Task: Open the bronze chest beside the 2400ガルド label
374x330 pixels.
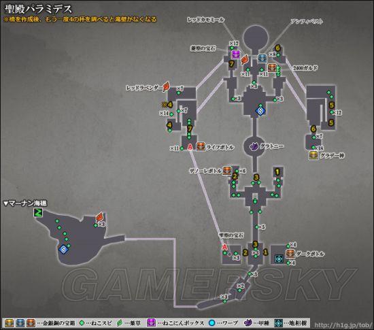Action: click(272, 68)
